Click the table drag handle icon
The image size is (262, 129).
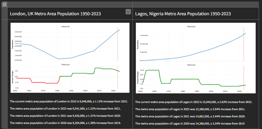pyautogui.click(x=4, y=4)
